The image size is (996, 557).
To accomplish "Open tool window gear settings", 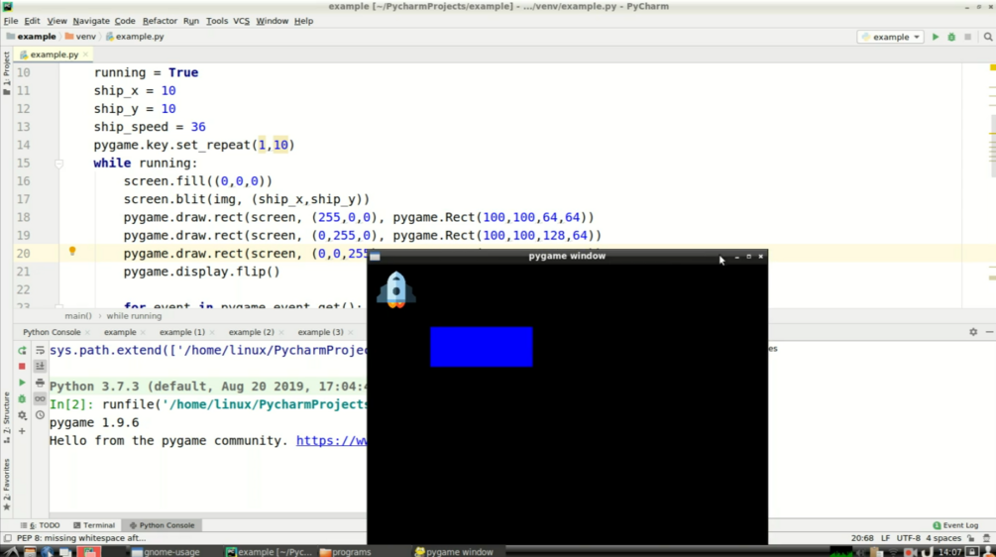I will (973, 332).
